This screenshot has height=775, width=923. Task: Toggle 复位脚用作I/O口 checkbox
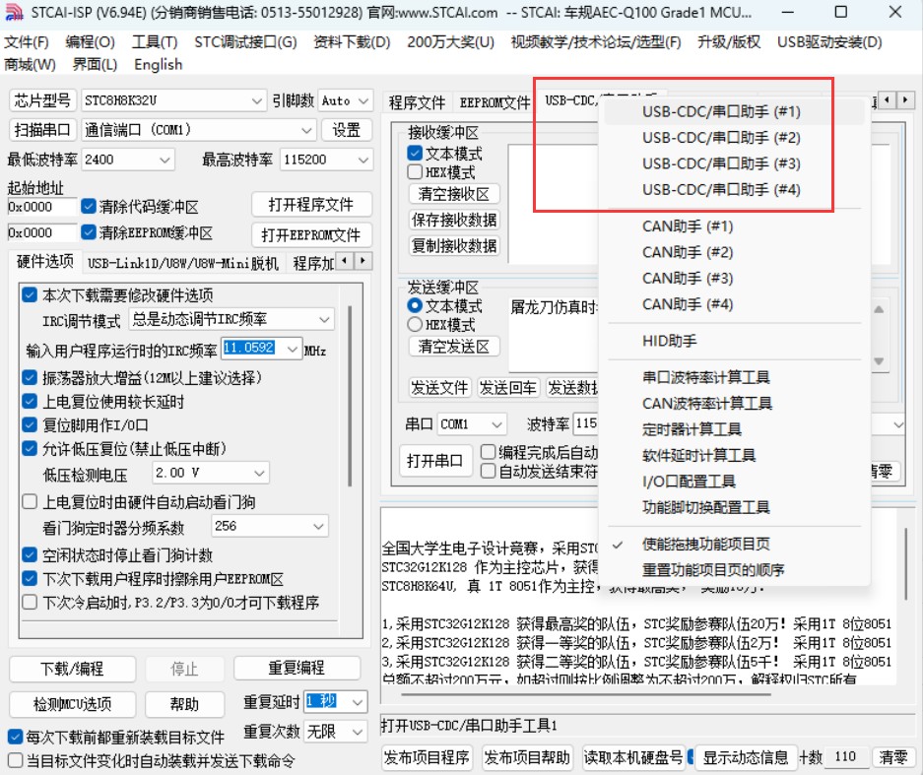click(x=30, y=424)
